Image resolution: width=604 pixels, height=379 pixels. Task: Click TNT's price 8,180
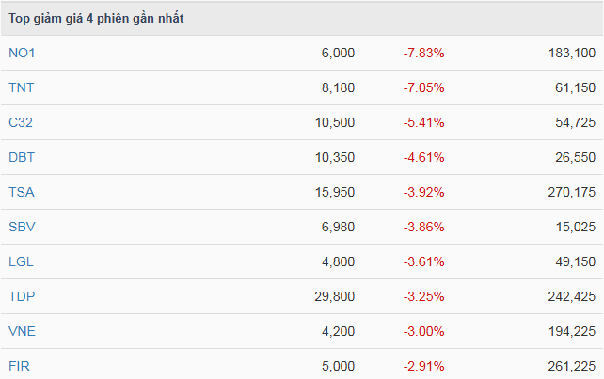point(339,88)
